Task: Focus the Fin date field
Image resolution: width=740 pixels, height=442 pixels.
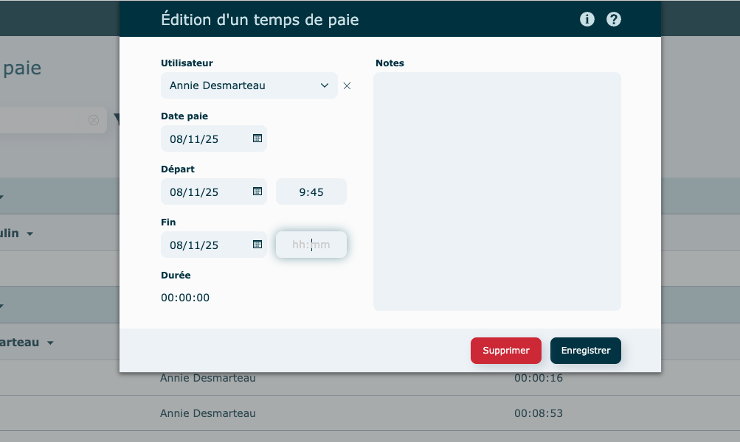Action: tap(204, 245)
